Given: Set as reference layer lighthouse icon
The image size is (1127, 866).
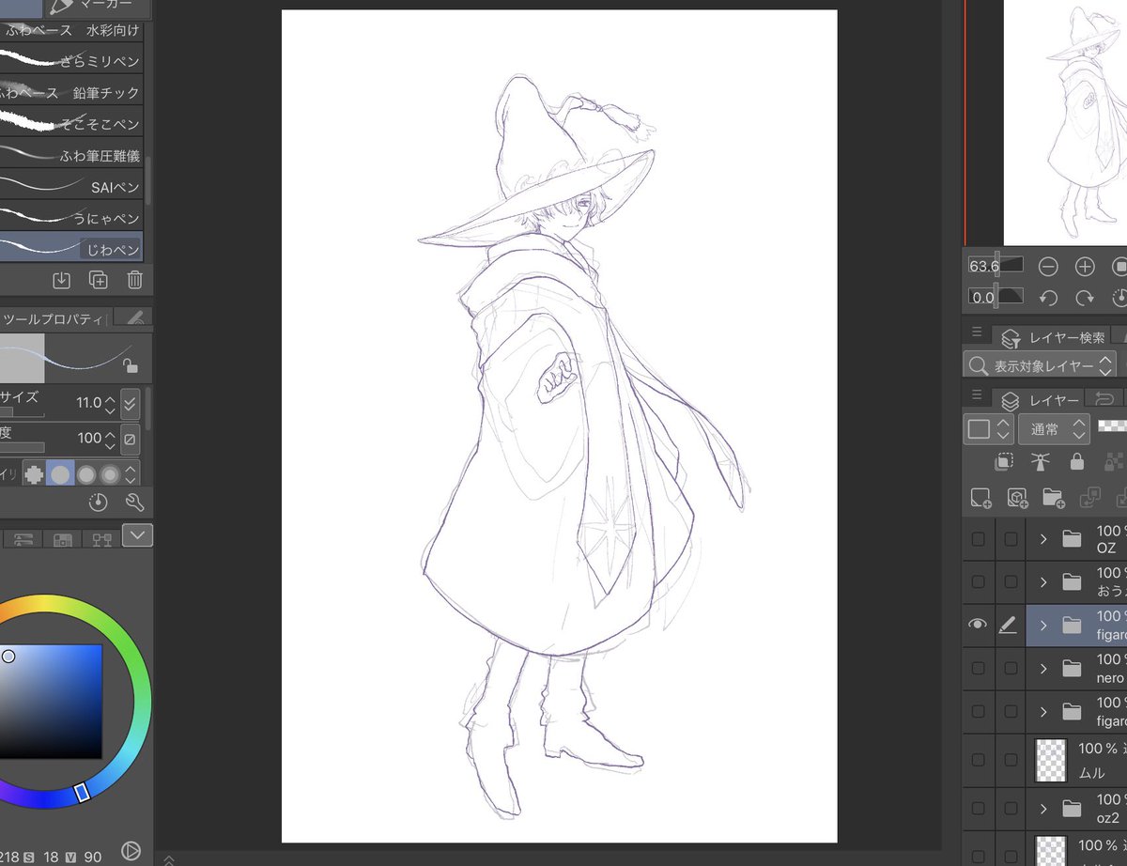Looking at the screenshot, I should (1040, 462).
